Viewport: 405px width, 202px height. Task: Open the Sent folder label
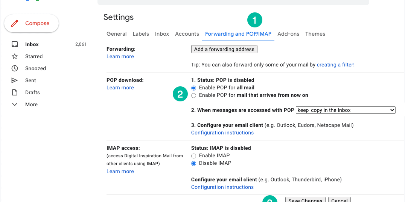point(30,80)
